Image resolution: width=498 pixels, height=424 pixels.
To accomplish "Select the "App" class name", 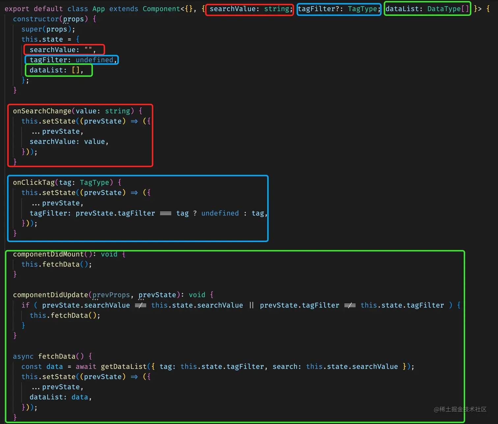I will 98,9.
